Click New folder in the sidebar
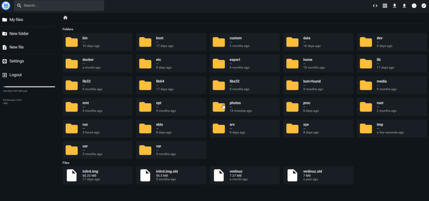Image resolution: width=429 pixels, height=201 pixels. tap(19, 34)
